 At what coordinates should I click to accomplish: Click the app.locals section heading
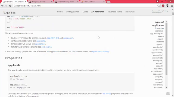[14, 65]
